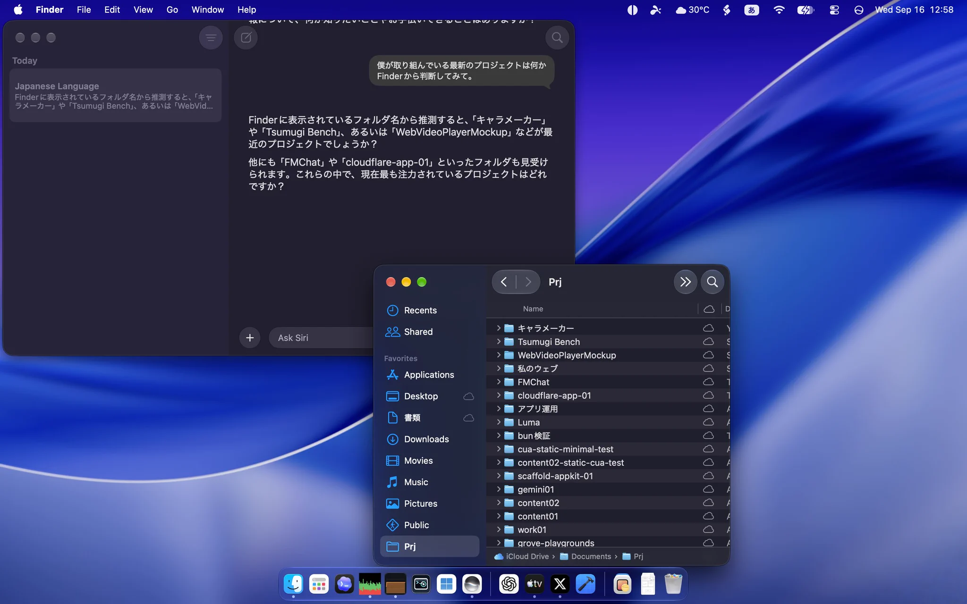Open Recents in the Finder sidebar

point(430,310)
